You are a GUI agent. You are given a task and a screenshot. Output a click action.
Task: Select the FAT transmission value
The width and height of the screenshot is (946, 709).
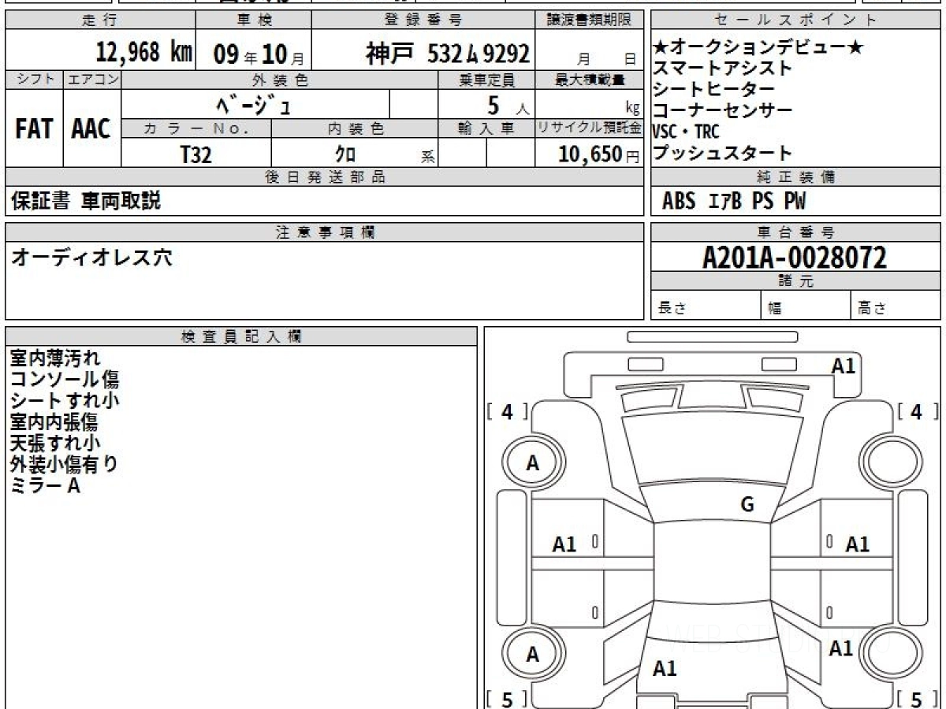point(34,129)
